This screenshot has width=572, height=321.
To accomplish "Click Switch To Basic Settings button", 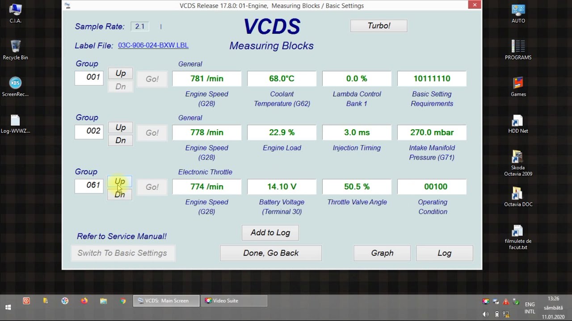I will point(122,253).
